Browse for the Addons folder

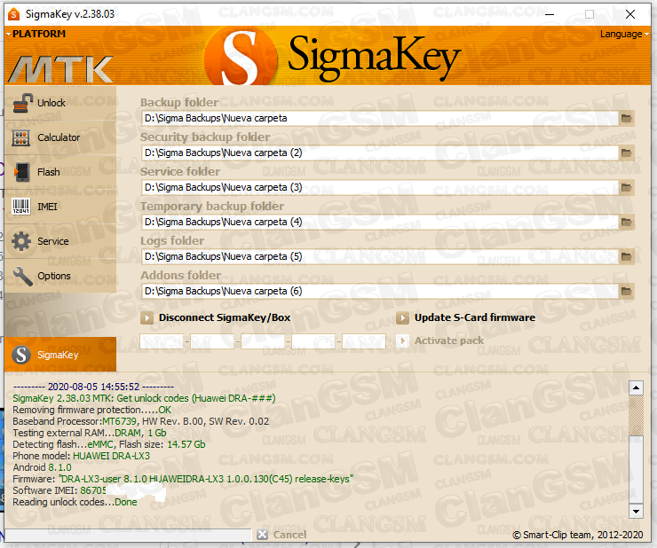coord(627,292)
